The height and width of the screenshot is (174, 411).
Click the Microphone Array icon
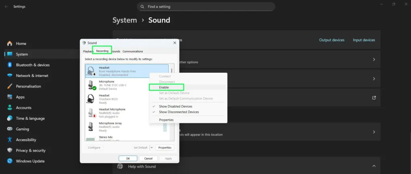[91, 127]
